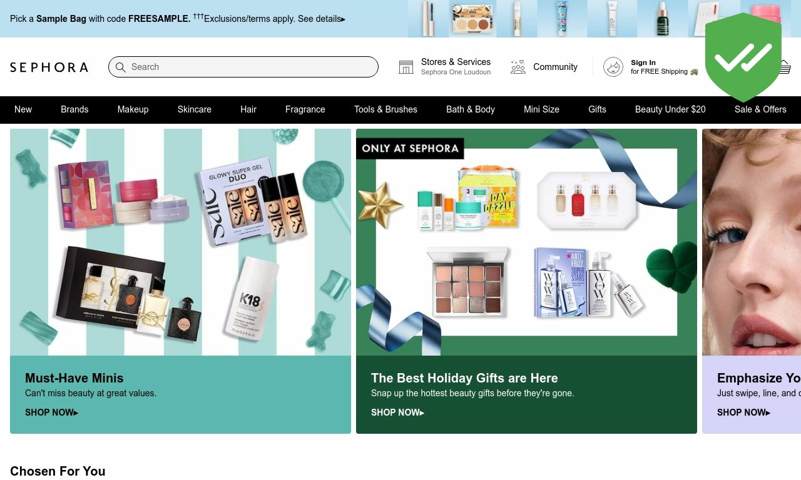
Task: Click the Must-Have Minis heading
Action: click(x=74, y=378)
